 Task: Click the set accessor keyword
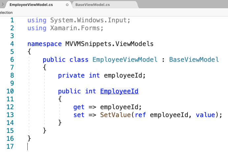click(x=79, y=115)
